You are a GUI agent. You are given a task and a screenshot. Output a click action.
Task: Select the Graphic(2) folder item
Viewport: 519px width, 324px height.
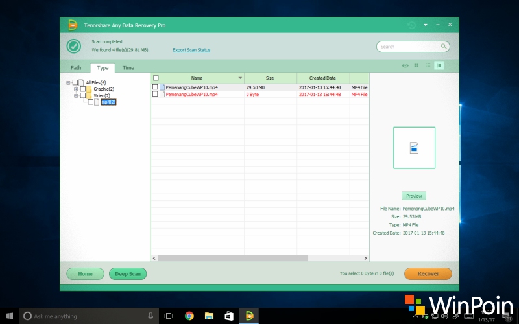click(104, 89)
